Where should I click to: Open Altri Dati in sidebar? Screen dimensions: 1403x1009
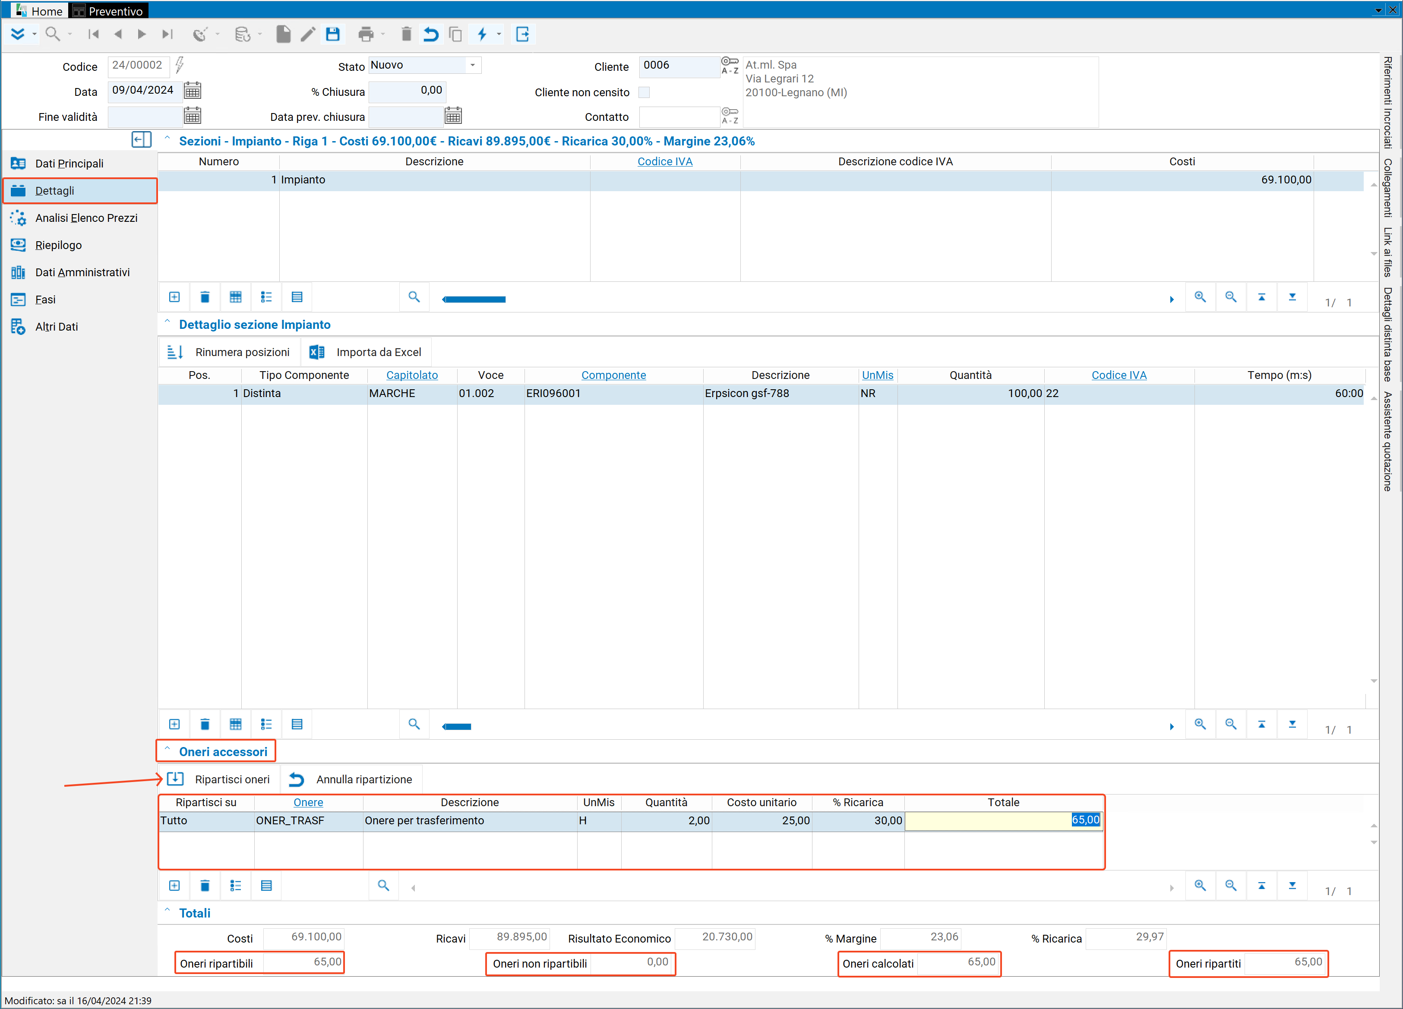[x=56, y=326]
